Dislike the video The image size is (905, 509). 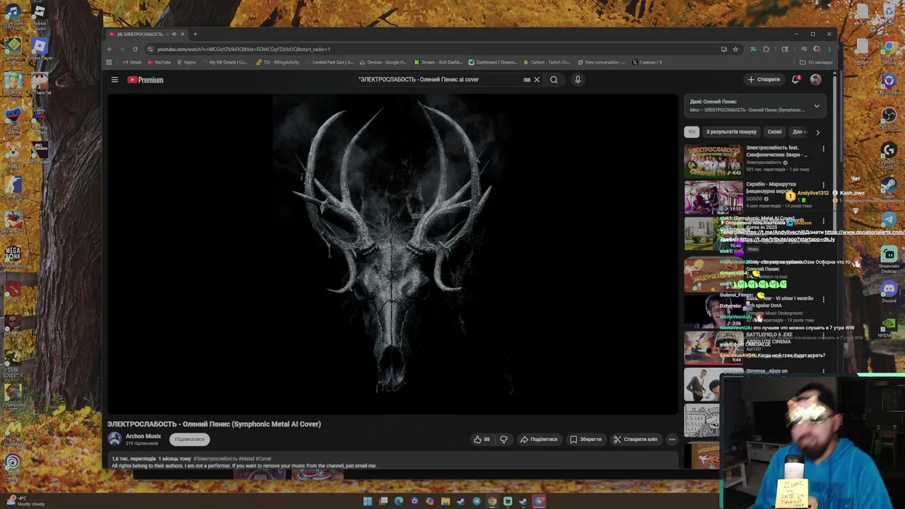point(503,439)
